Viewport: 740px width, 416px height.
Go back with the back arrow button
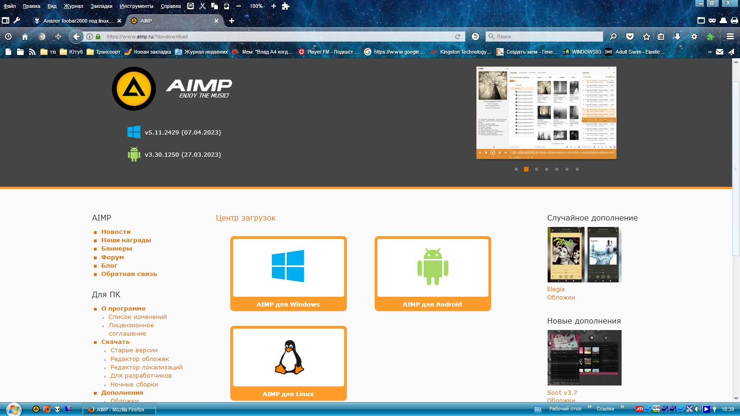point(76,37)
